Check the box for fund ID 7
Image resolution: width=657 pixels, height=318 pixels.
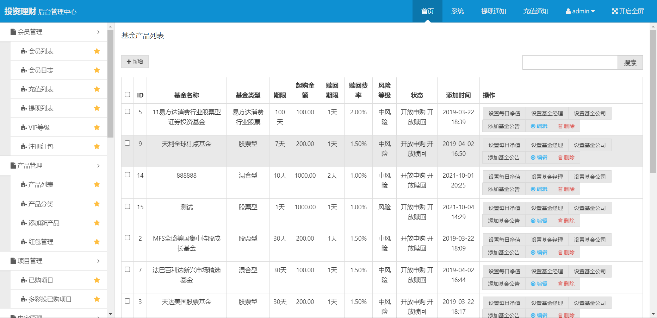tap(128, 269)
